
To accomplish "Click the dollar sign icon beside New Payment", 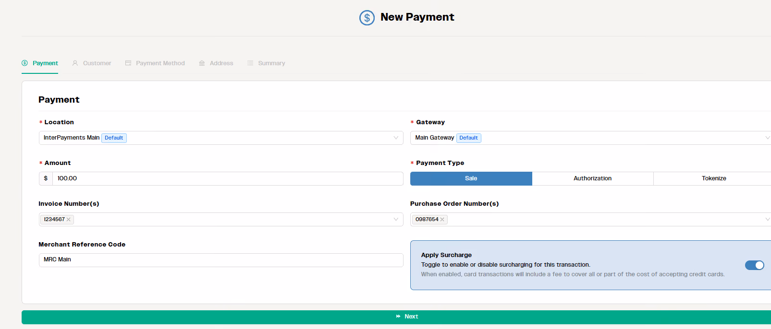I will [x=367, y=18].
